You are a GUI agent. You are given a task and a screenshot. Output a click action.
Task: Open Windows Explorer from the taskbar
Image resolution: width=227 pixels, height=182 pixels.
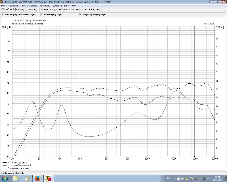click(16, 178)
